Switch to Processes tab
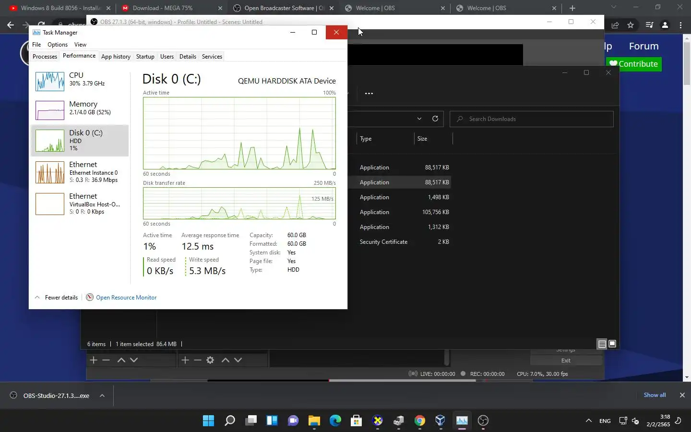The width and height of the screenshot is (691, 432). tap(45, 57)
